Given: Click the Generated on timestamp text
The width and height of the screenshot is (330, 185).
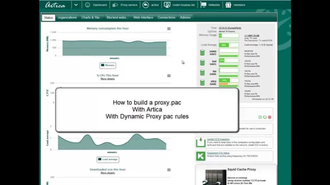Looking at the screenshot, I should click(x=263, y=99).
